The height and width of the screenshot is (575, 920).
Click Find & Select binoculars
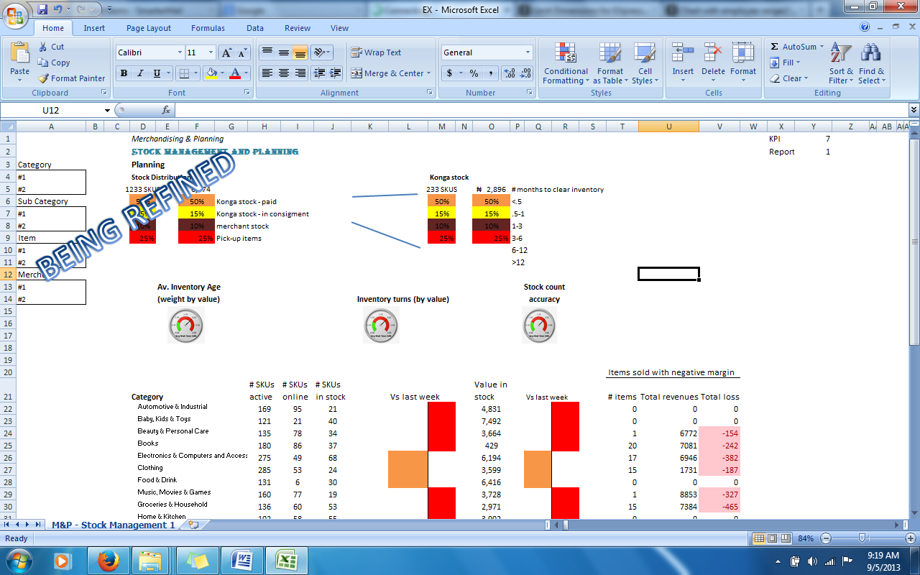[x=872, y=63]
